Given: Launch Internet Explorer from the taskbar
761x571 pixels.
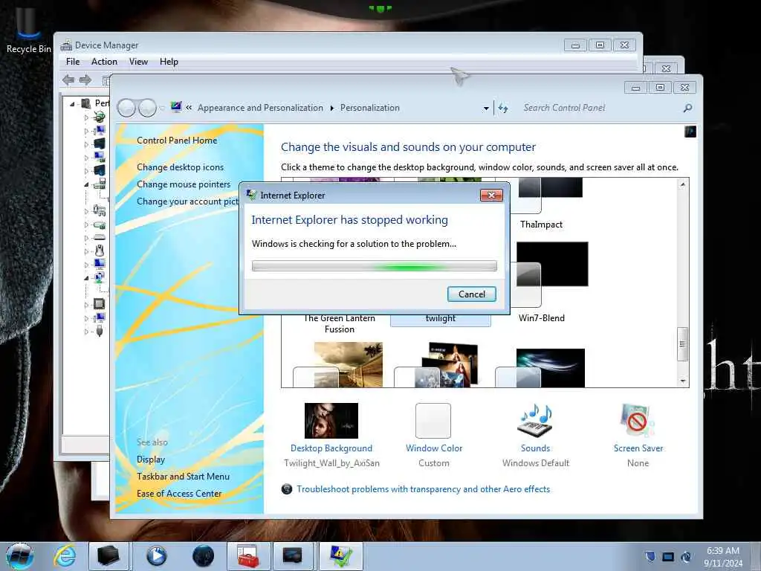Looking at the screenshot, I should click(x=65, y=556).
